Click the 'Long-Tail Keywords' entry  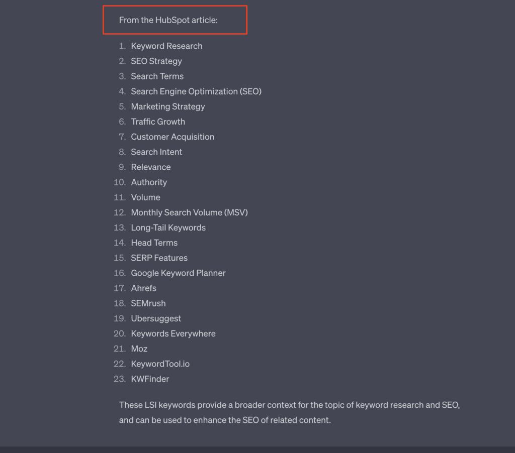click(168, 228)
